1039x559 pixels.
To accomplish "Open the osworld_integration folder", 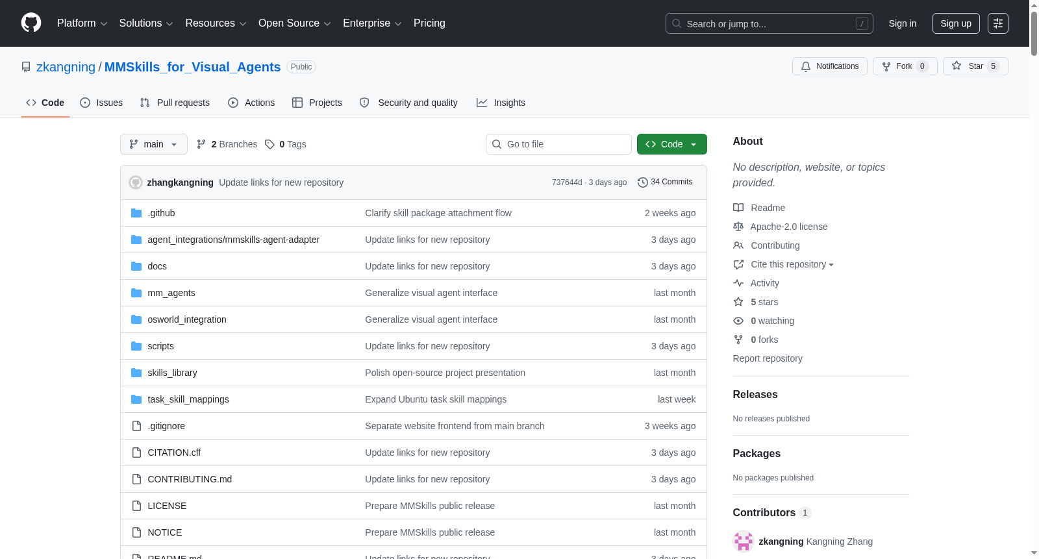I will [187, 319].
